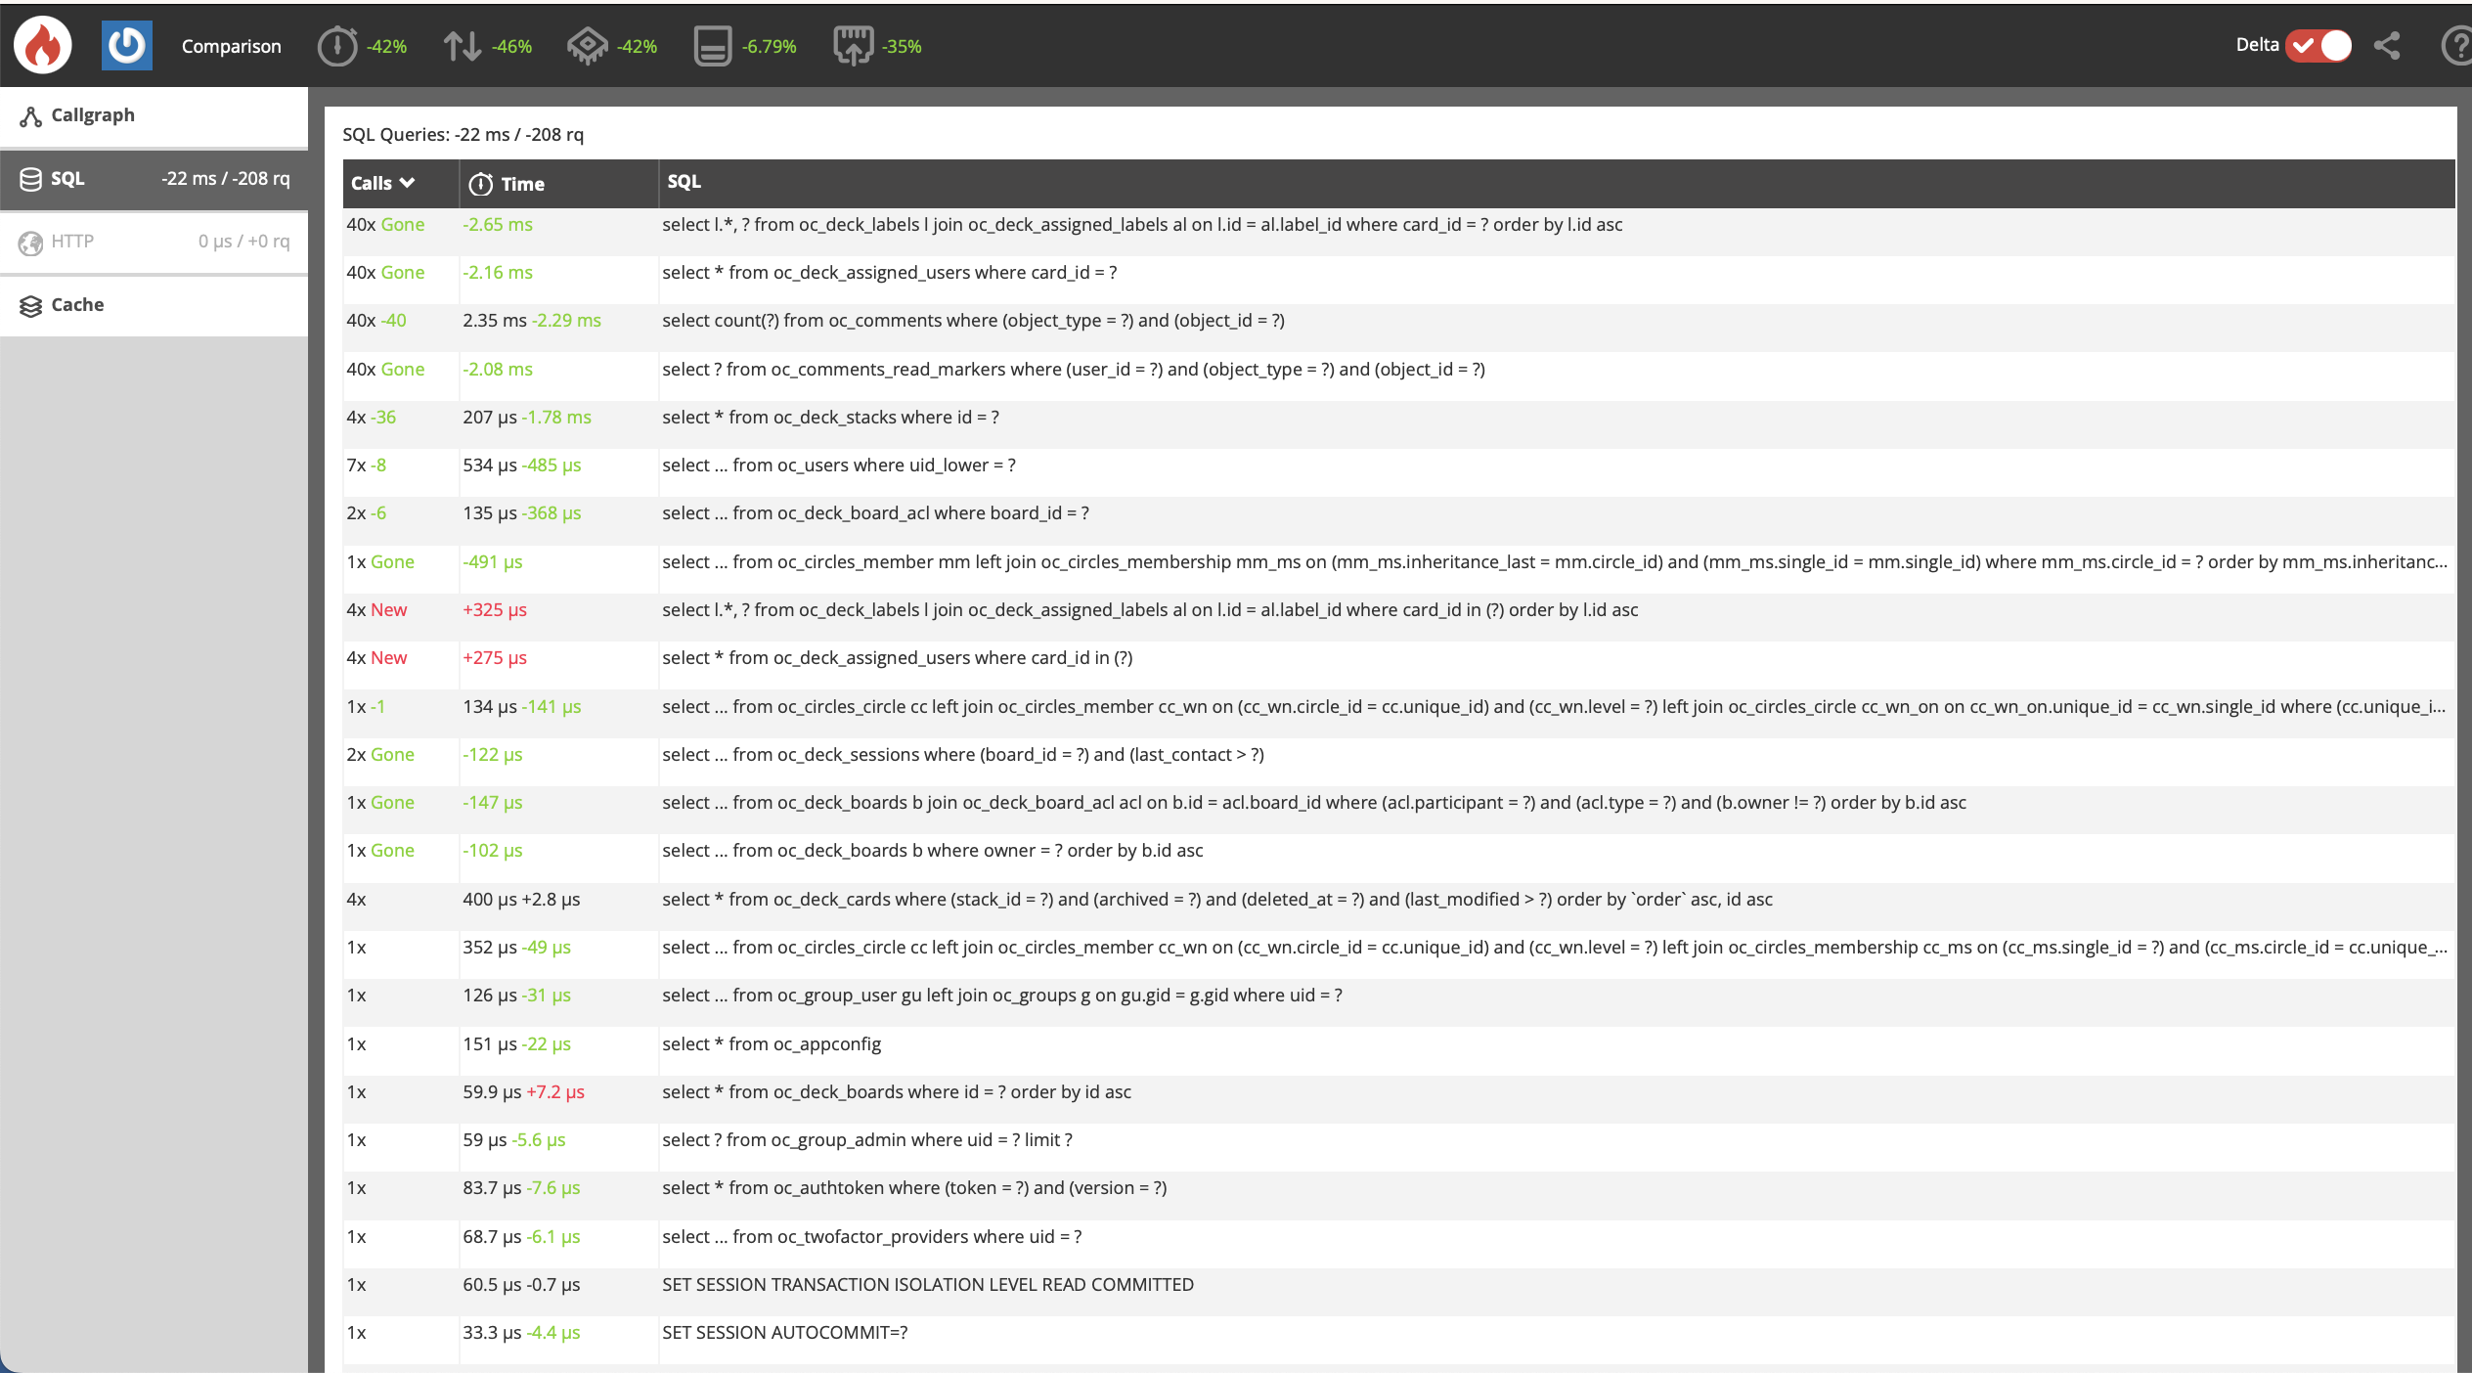This screenshot has width=2472, height=1373.
Task: Select the SET SESSION AUTOCOMMIT row
Action: click(x=784, y=1333)
